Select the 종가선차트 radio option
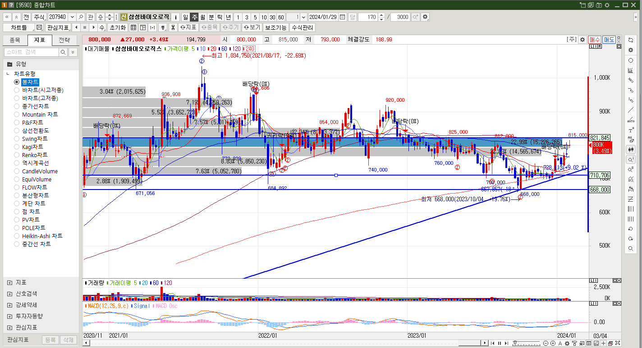 (17, 106)
